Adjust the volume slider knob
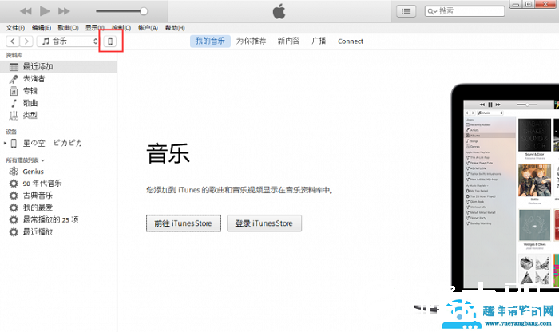The width and height of the screenshot is (559, 332). pos(144,11)
